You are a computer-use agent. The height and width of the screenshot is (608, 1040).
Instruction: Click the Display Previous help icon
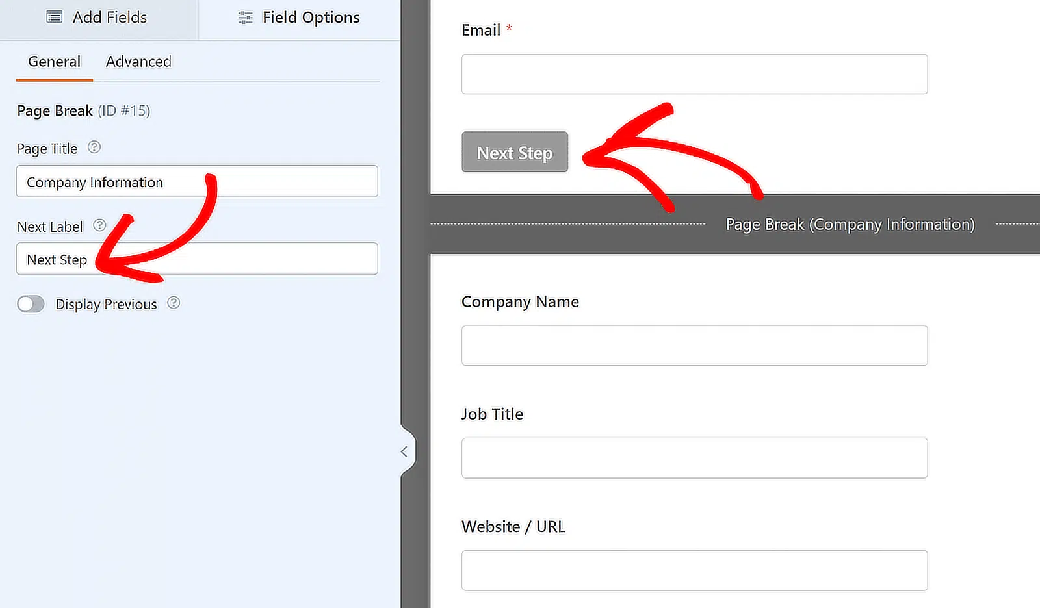(x=174, y=303)
